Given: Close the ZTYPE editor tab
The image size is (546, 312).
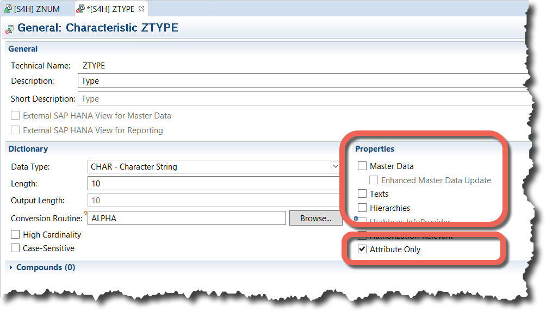Looking at the screenshot, I should pos(141,9).
